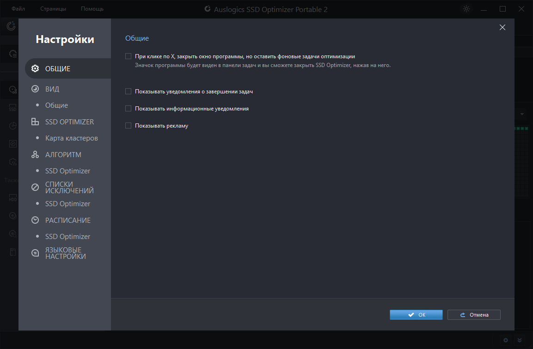This screenshot has width=533, height=349.
Task: Click the SSD OPTIMIZER section blocks icon
Action: pos(35,122)
